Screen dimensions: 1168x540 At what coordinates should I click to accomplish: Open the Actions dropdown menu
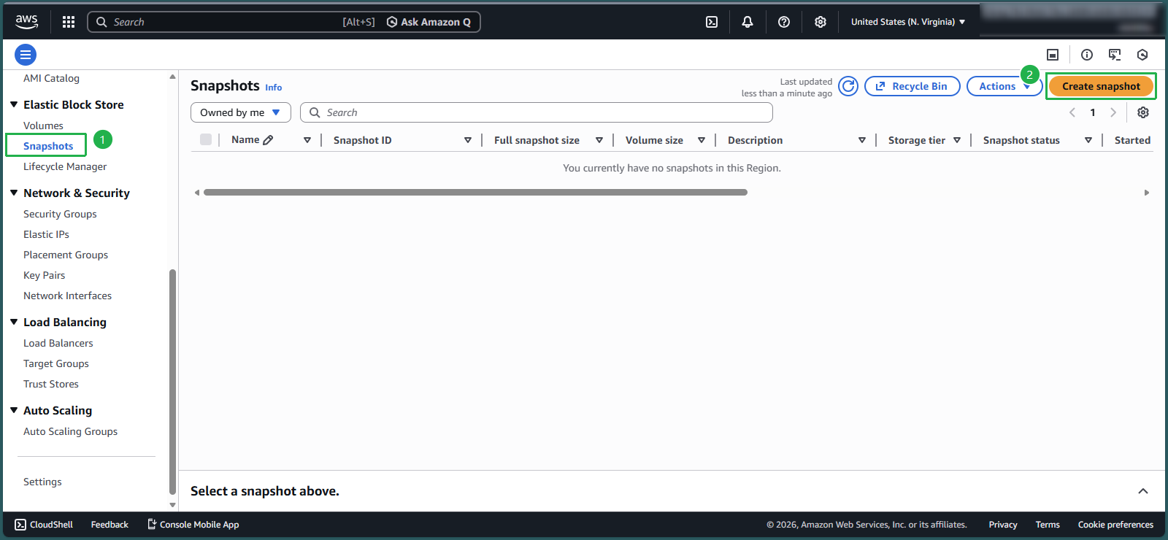pos(1004,86)
